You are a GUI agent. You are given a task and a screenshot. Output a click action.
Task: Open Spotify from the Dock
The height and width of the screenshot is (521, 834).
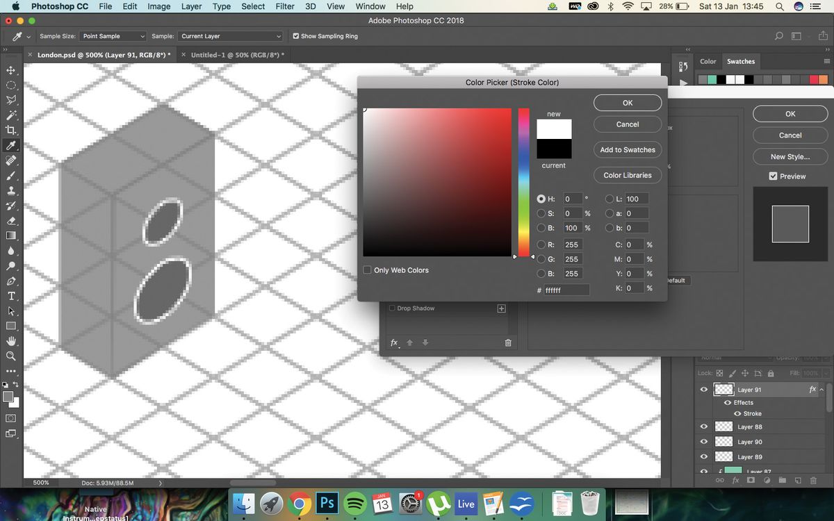(355, 502)
